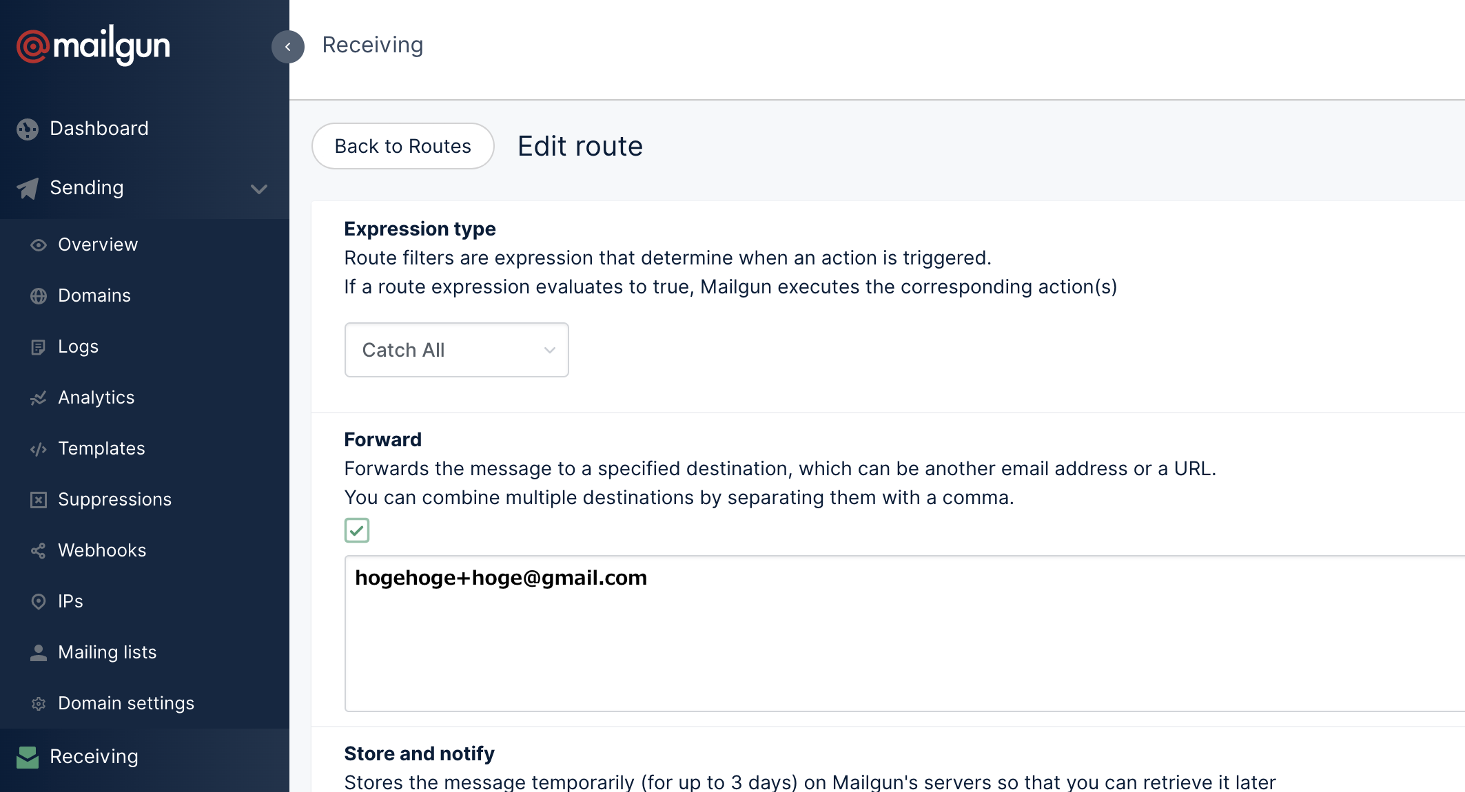Open Suppressions from the sidebar

(115, 499)
